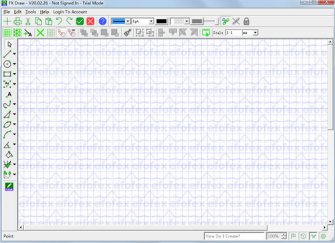Viewport: 335px width, 243px height.
Task: Select the text label A tool
Action: 9,94
